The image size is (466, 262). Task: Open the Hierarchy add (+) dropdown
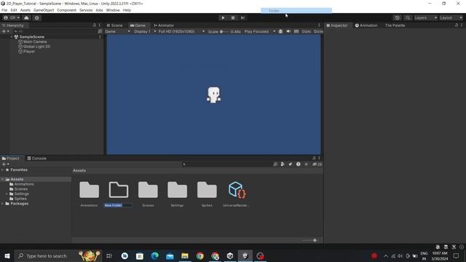click(6, 31)
